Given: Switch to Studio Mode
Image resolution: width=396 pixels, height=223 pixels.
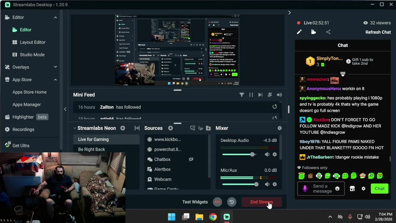Looking at the screenshot, I should [32, 55].
